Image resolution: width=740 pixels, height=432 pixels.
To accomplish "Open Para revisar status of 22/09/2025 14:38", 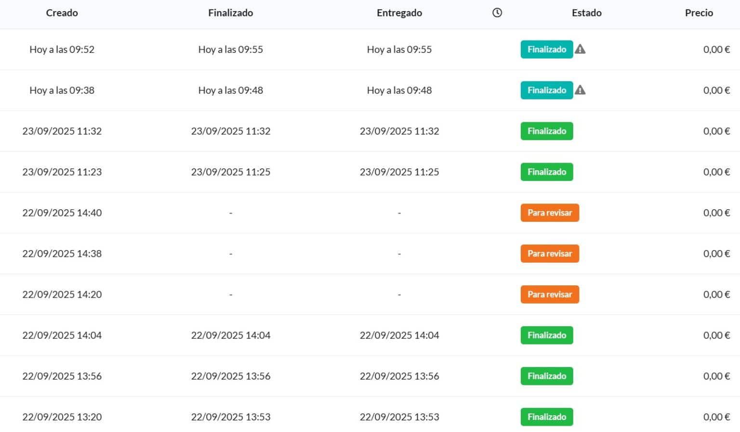I will tap(549, 254).
